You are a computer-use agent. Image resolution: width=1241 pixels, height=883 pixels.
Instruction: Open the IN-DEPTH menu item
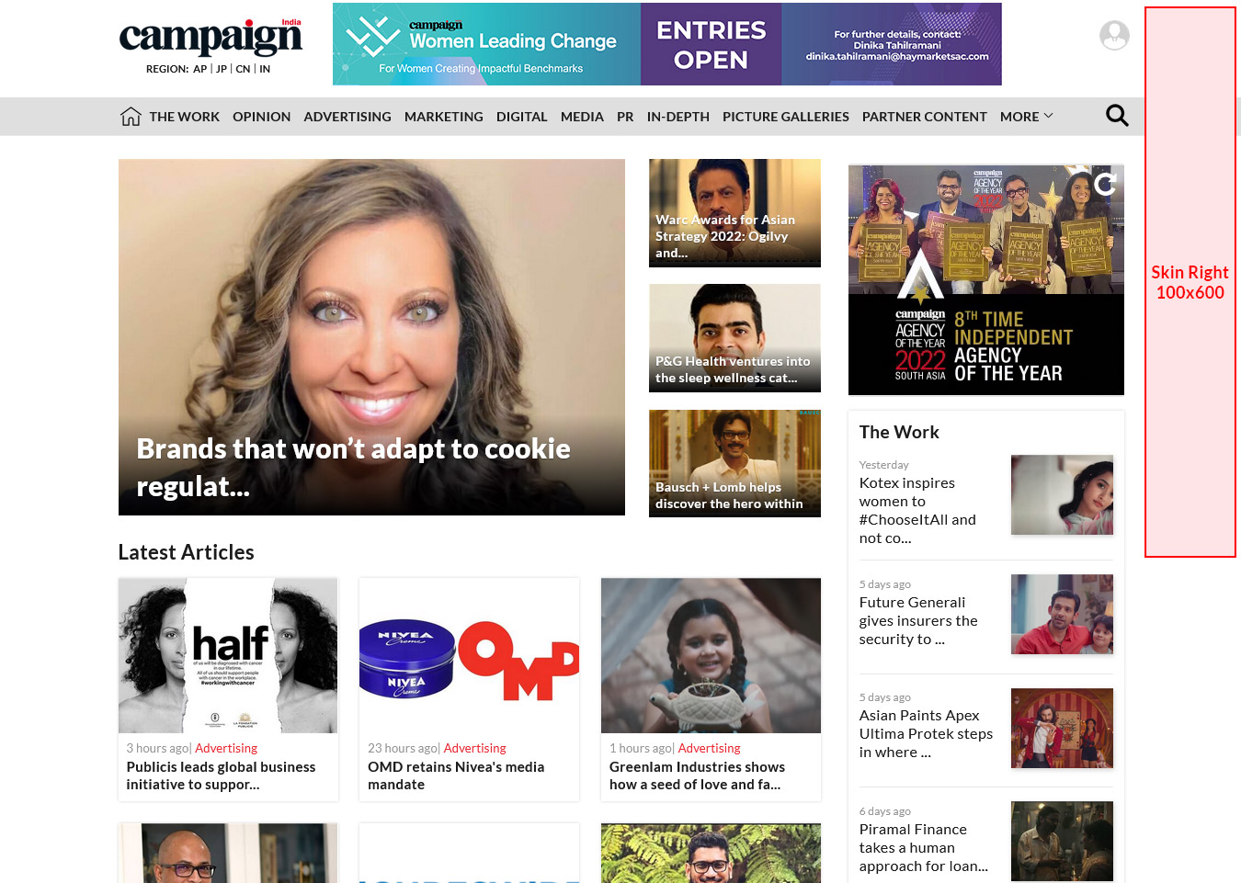pos(677,117)
